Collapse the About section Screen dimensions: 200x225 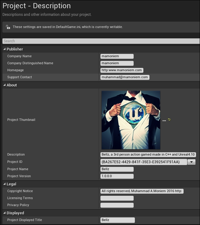5,85
